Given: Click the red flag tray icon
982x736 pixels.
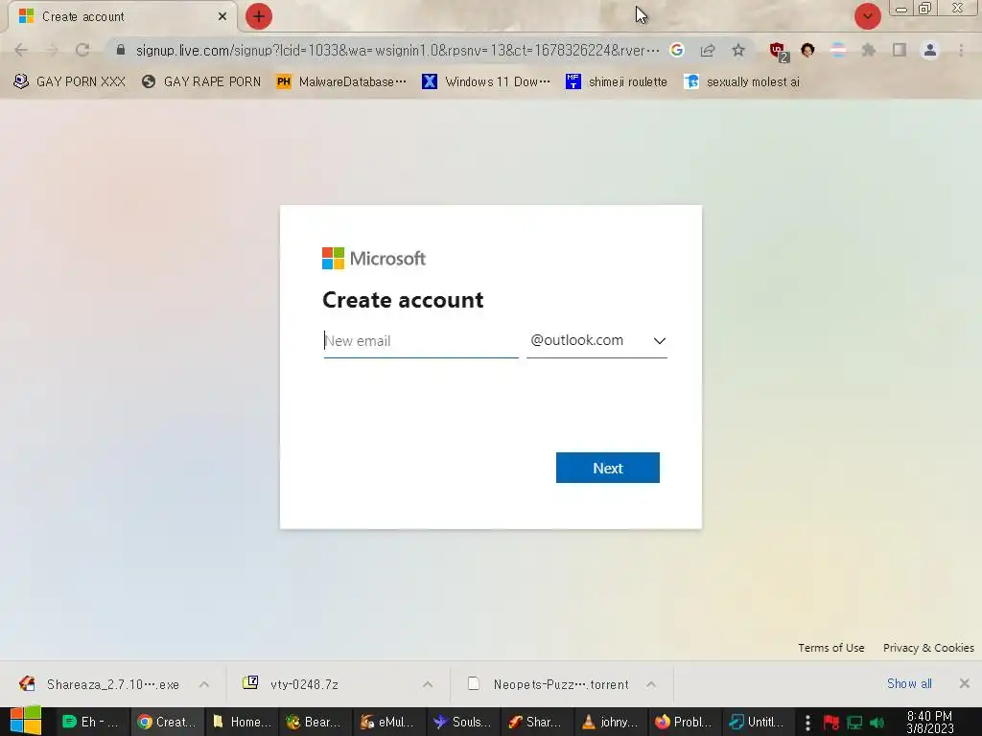Looking at the screenshot, I should (x=831, y=723).
